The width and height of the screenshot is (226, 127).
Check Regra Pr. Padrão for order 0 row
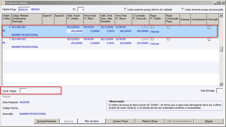click(152, 27)
